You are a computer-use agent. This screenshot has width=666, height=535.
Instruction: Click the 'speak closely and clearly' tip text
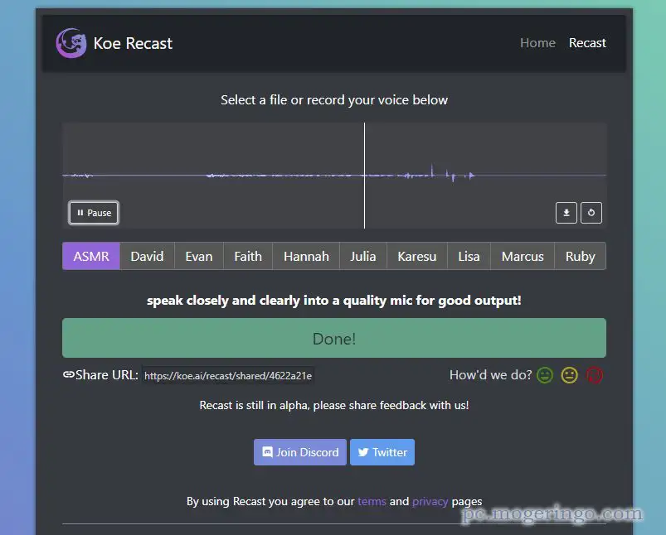coord(334,301)
